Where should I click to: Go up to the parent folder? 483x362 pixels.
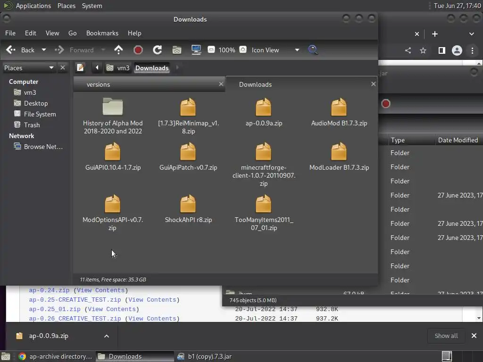[118, 50]
